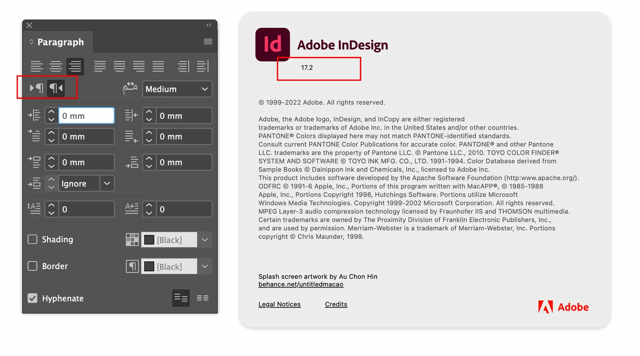Screen dimensions: 640x356
Task: Set Left-to-Right paragraph direction
Action: click(x=36, y=88)
